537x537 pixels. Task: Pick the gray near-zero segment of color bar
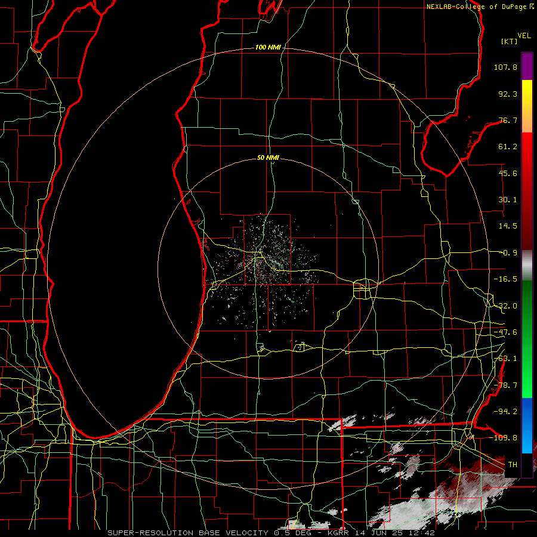pos(527,266)
